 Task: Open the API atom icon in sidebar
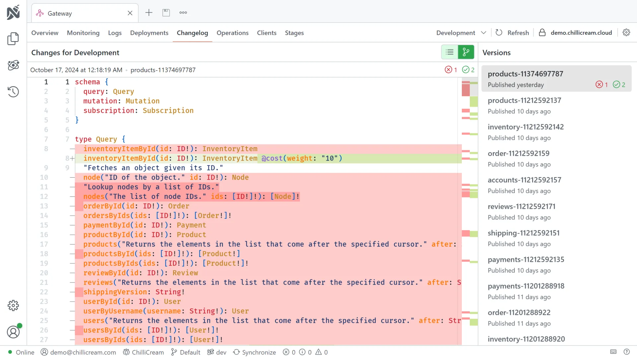click(13, 65)
